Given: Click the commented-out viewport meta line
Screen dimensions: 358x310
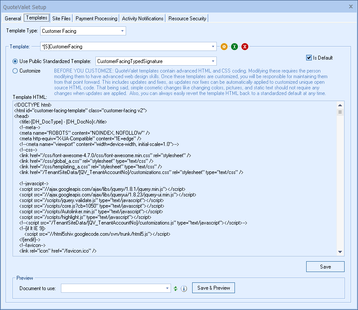Looking at the screenshot, I should [x=99, y=144].
